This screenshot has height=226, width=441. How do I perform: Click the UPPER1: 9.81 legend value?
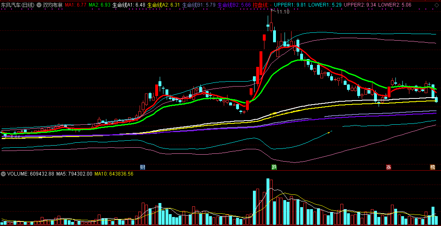289,5
